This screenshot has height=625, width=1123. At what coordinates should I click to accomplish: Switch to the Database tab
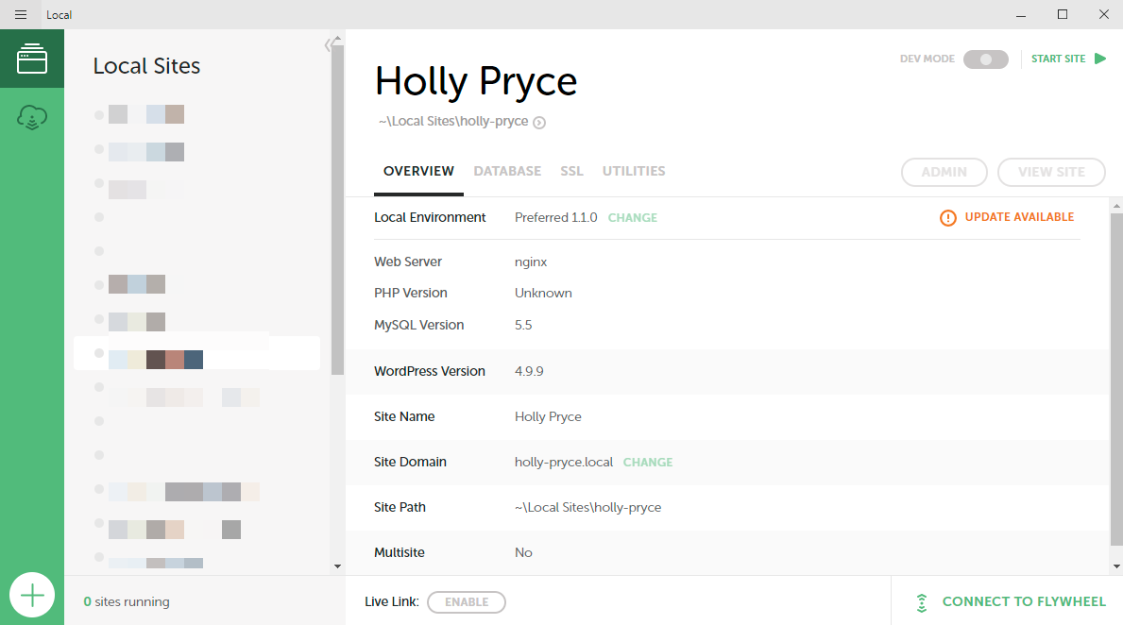507,172
